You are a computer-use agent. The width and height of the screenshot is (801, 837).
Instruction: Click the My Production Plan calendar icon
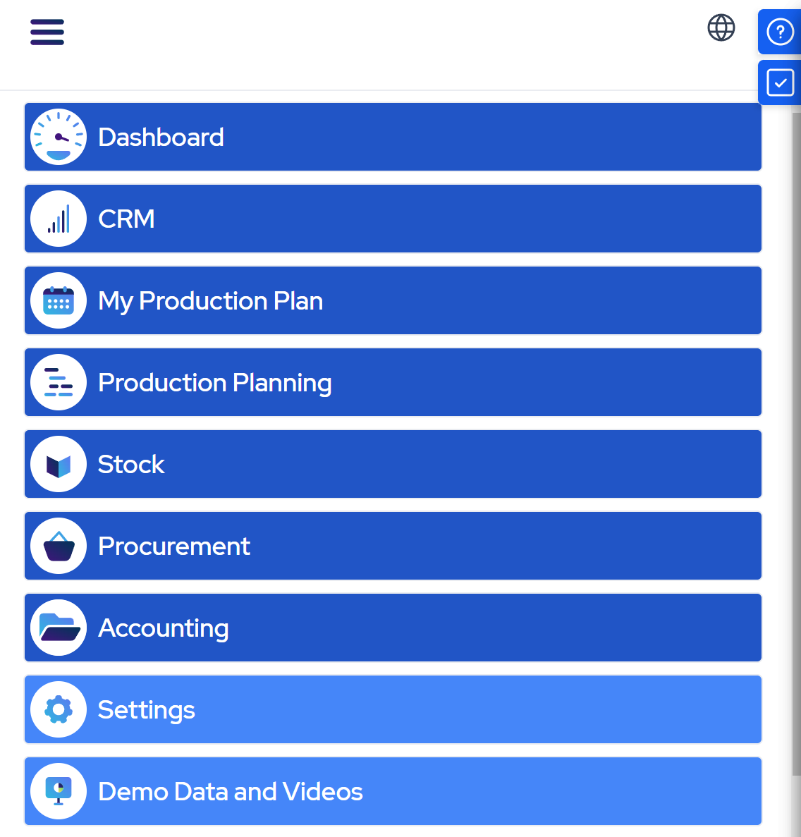pos(59,300)
